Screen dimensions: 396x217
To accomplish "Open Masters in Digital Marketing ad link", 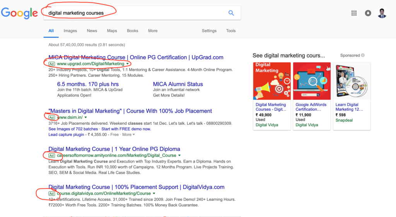I will pyautogui.click(x=130, y=111).
